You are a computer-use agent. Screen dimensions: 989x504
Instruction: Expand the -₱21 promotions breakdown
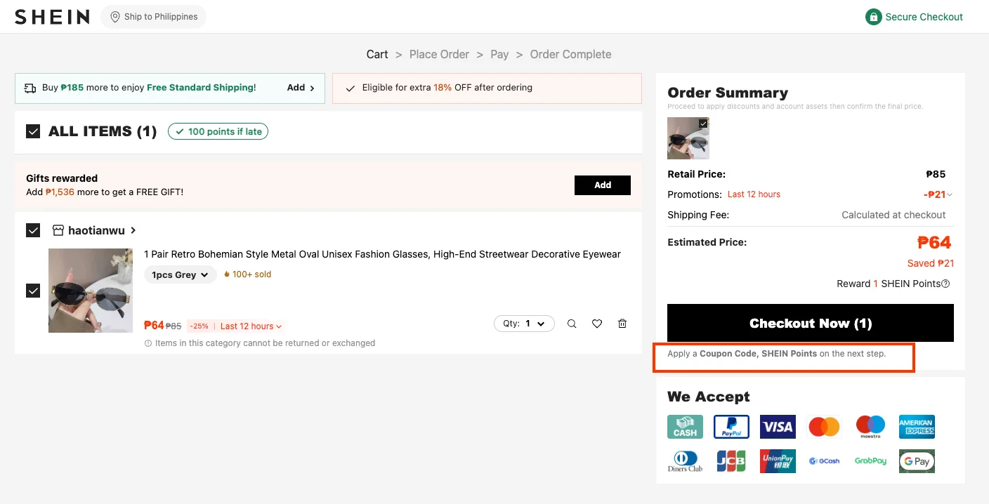[938, 194]
